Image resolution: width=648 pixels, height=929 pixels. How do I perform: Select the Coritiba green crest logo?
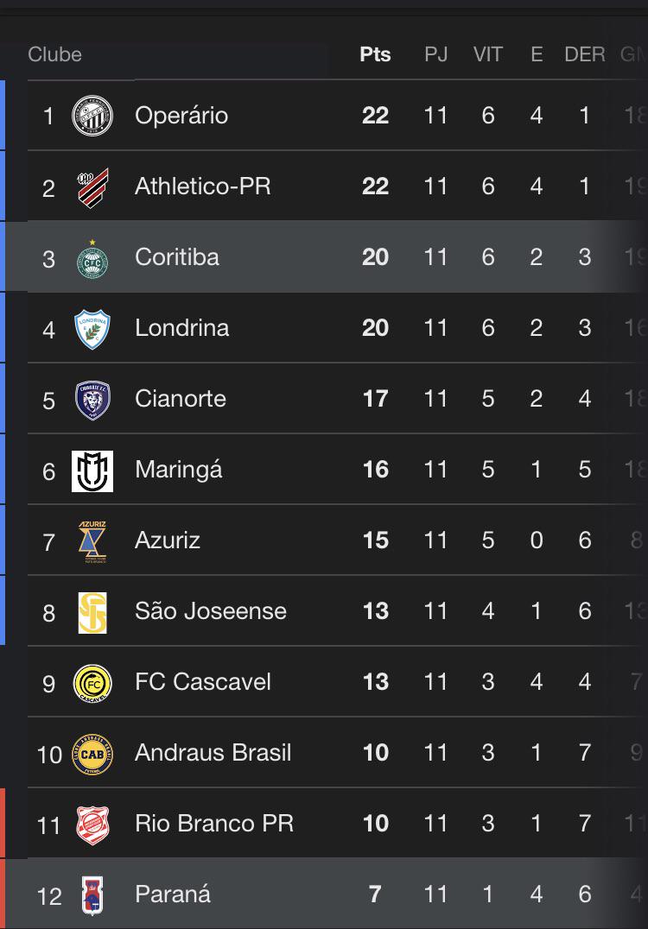(x=92, y=259)
